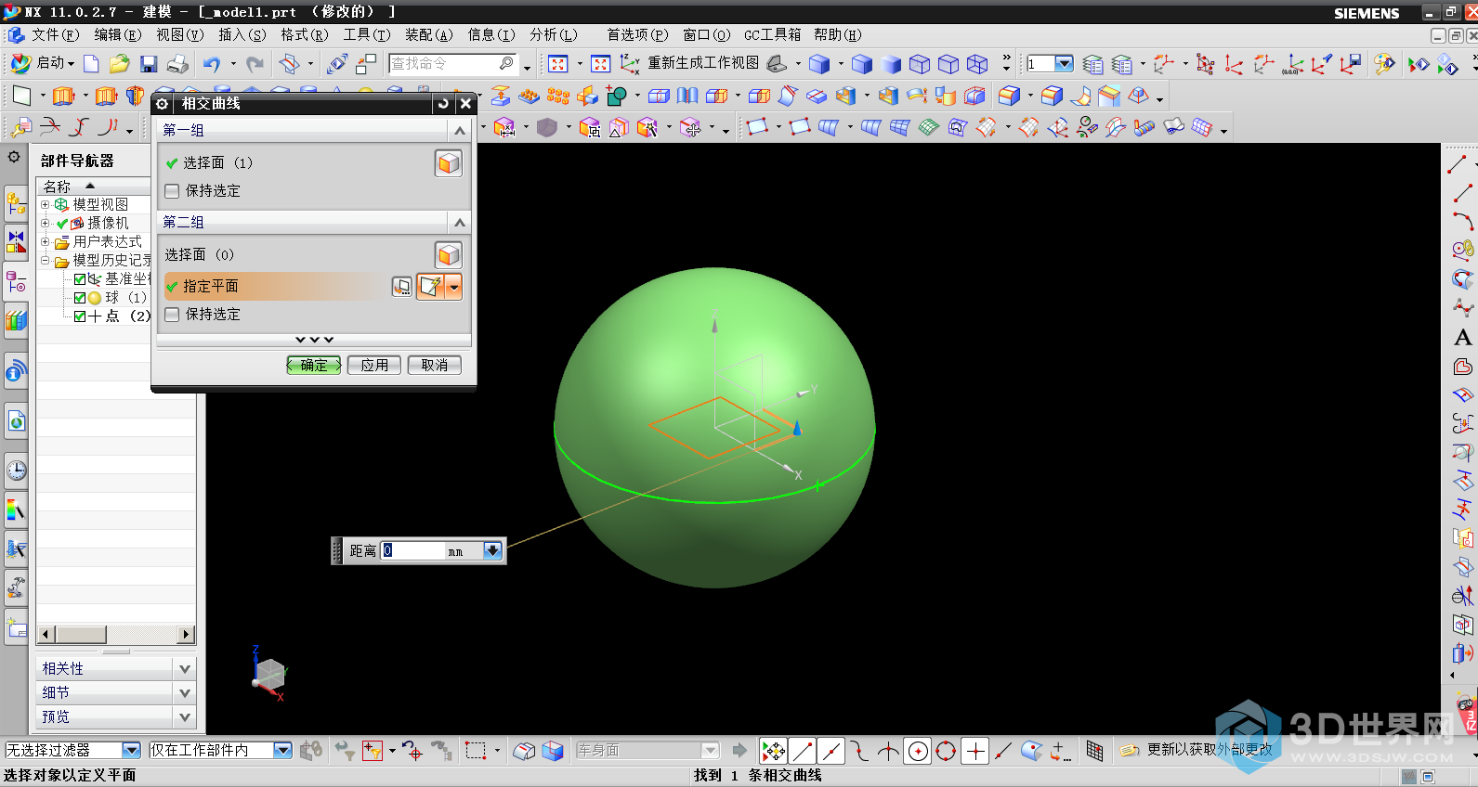
Task: Click the New file icon
Action: pyautogui.click(x=91, y=64)
